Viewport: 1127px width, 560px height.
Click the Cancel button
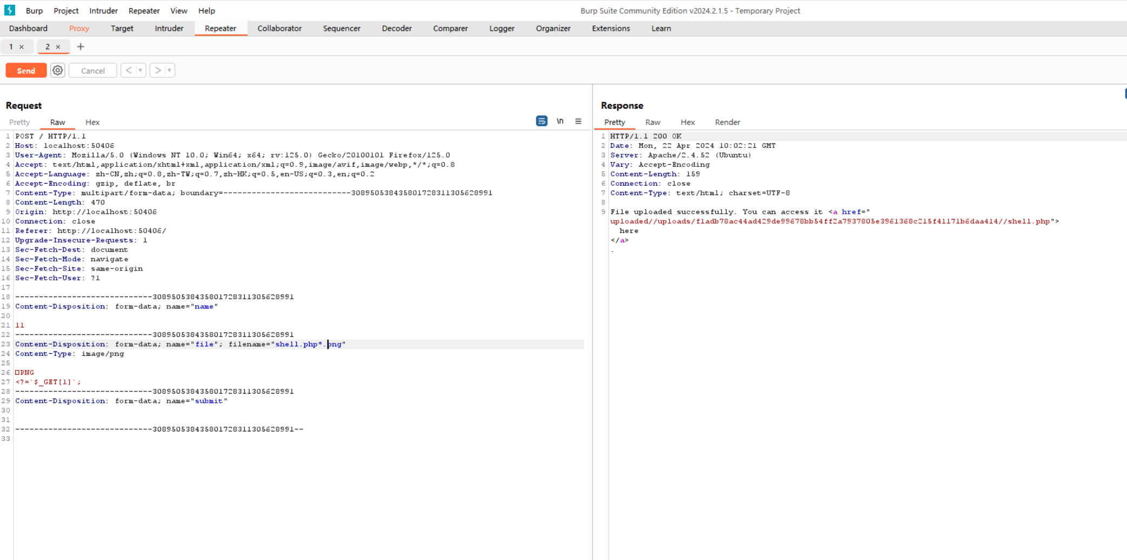click(93, 71)
